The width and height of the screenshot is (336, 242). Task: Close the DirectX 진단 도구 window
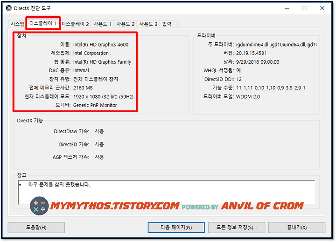pos(322,8)
